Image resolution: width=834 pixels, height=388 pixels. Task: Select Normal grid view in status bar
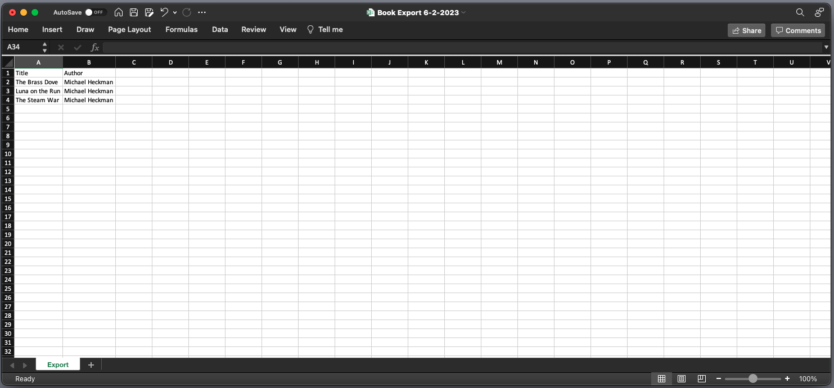coord(661,379)
